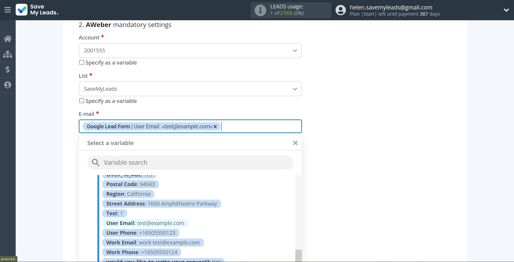The width and height of the screenshot is (514, 262).
Task: Select the Work Email variable
Action: pos(153,243)
